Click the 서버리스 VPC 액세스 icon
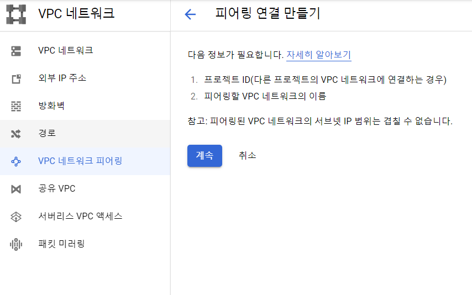472x295 pixels. [x=16, y=217]
